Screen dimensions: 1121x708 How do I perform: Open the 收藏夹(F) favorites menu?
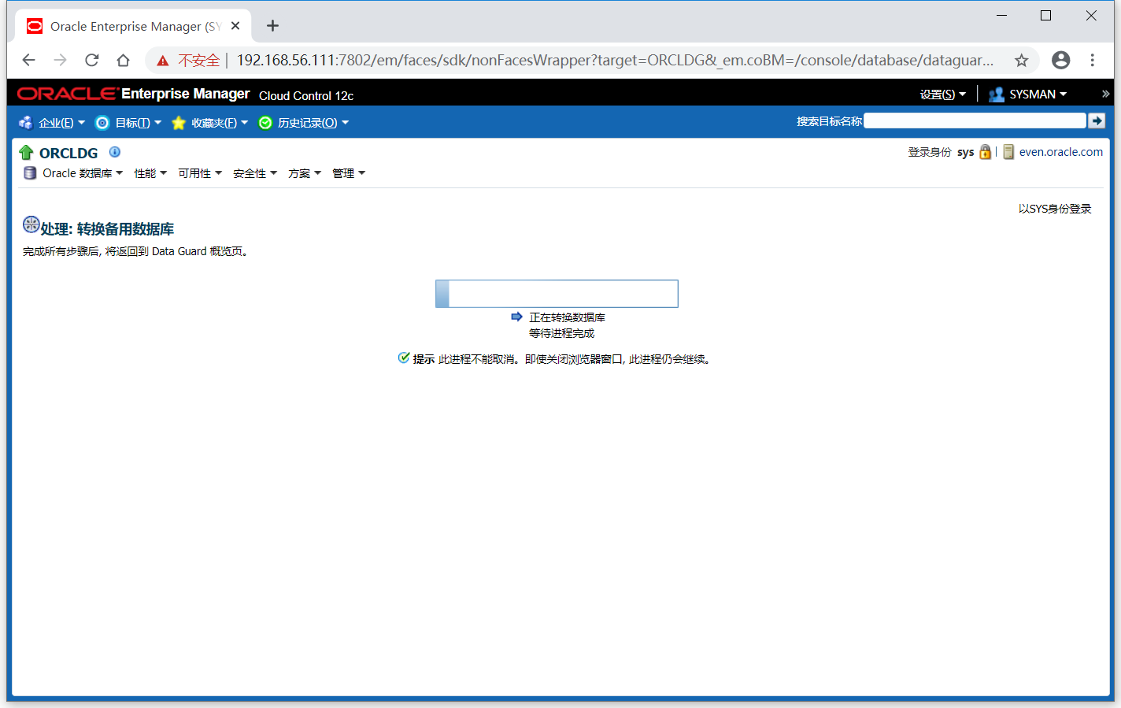[219, 123]
